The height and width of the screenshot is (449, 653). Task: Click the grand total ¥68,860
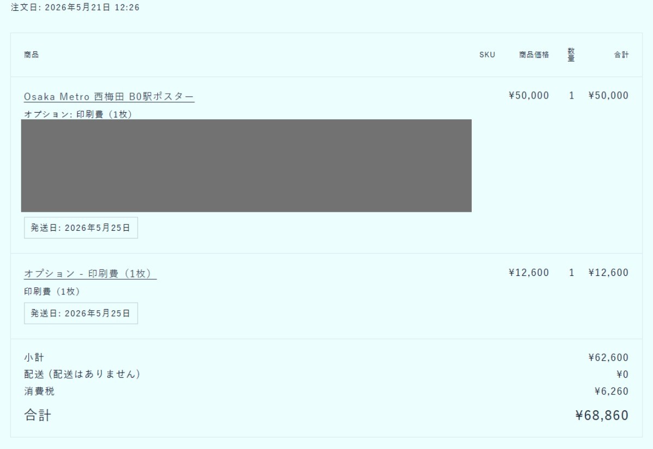coord(602,416)
